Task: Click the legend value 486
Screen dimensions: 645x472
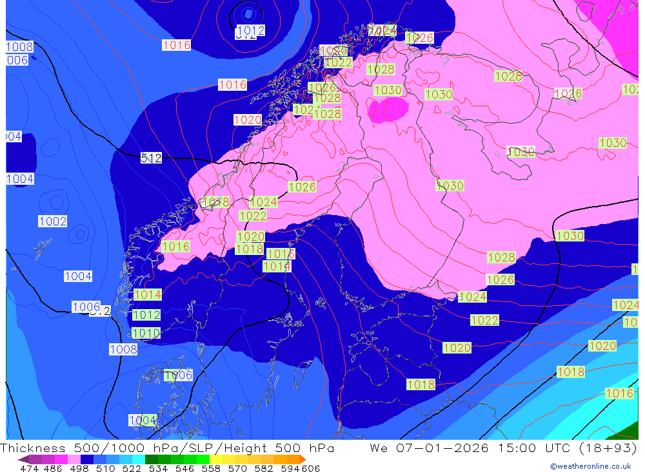Action: coord(53,468)
